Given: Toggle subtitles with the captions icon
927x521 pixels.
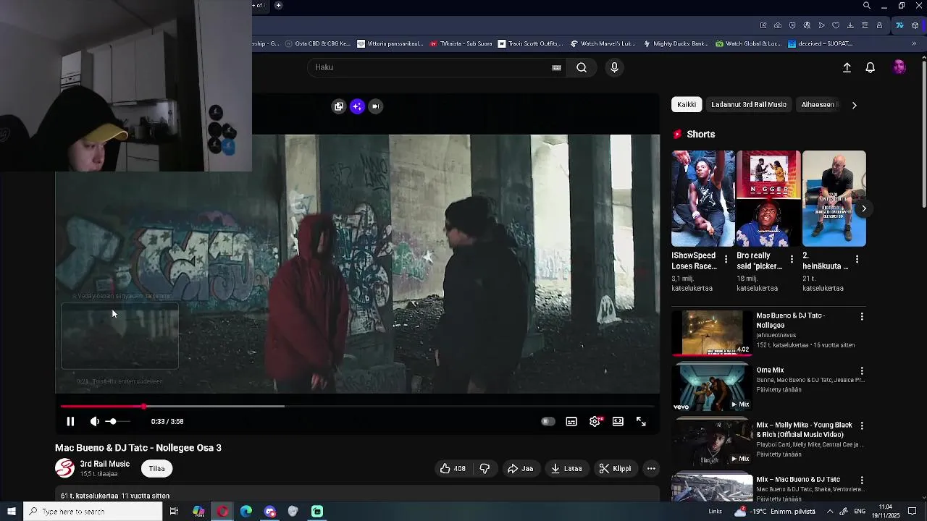Looking at the screenshot, I should click(x=571, y=421).
